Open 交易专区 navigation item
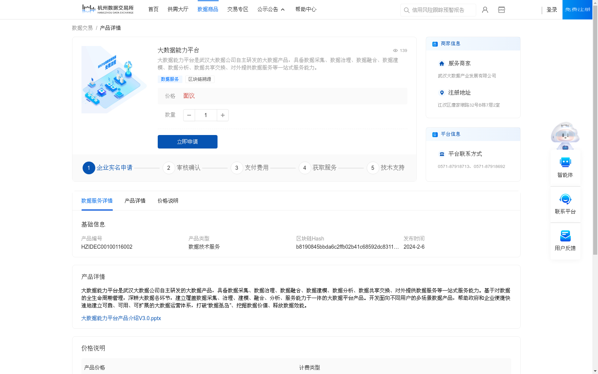The width and height of the screenshot is (598, 374). point(238,9)
